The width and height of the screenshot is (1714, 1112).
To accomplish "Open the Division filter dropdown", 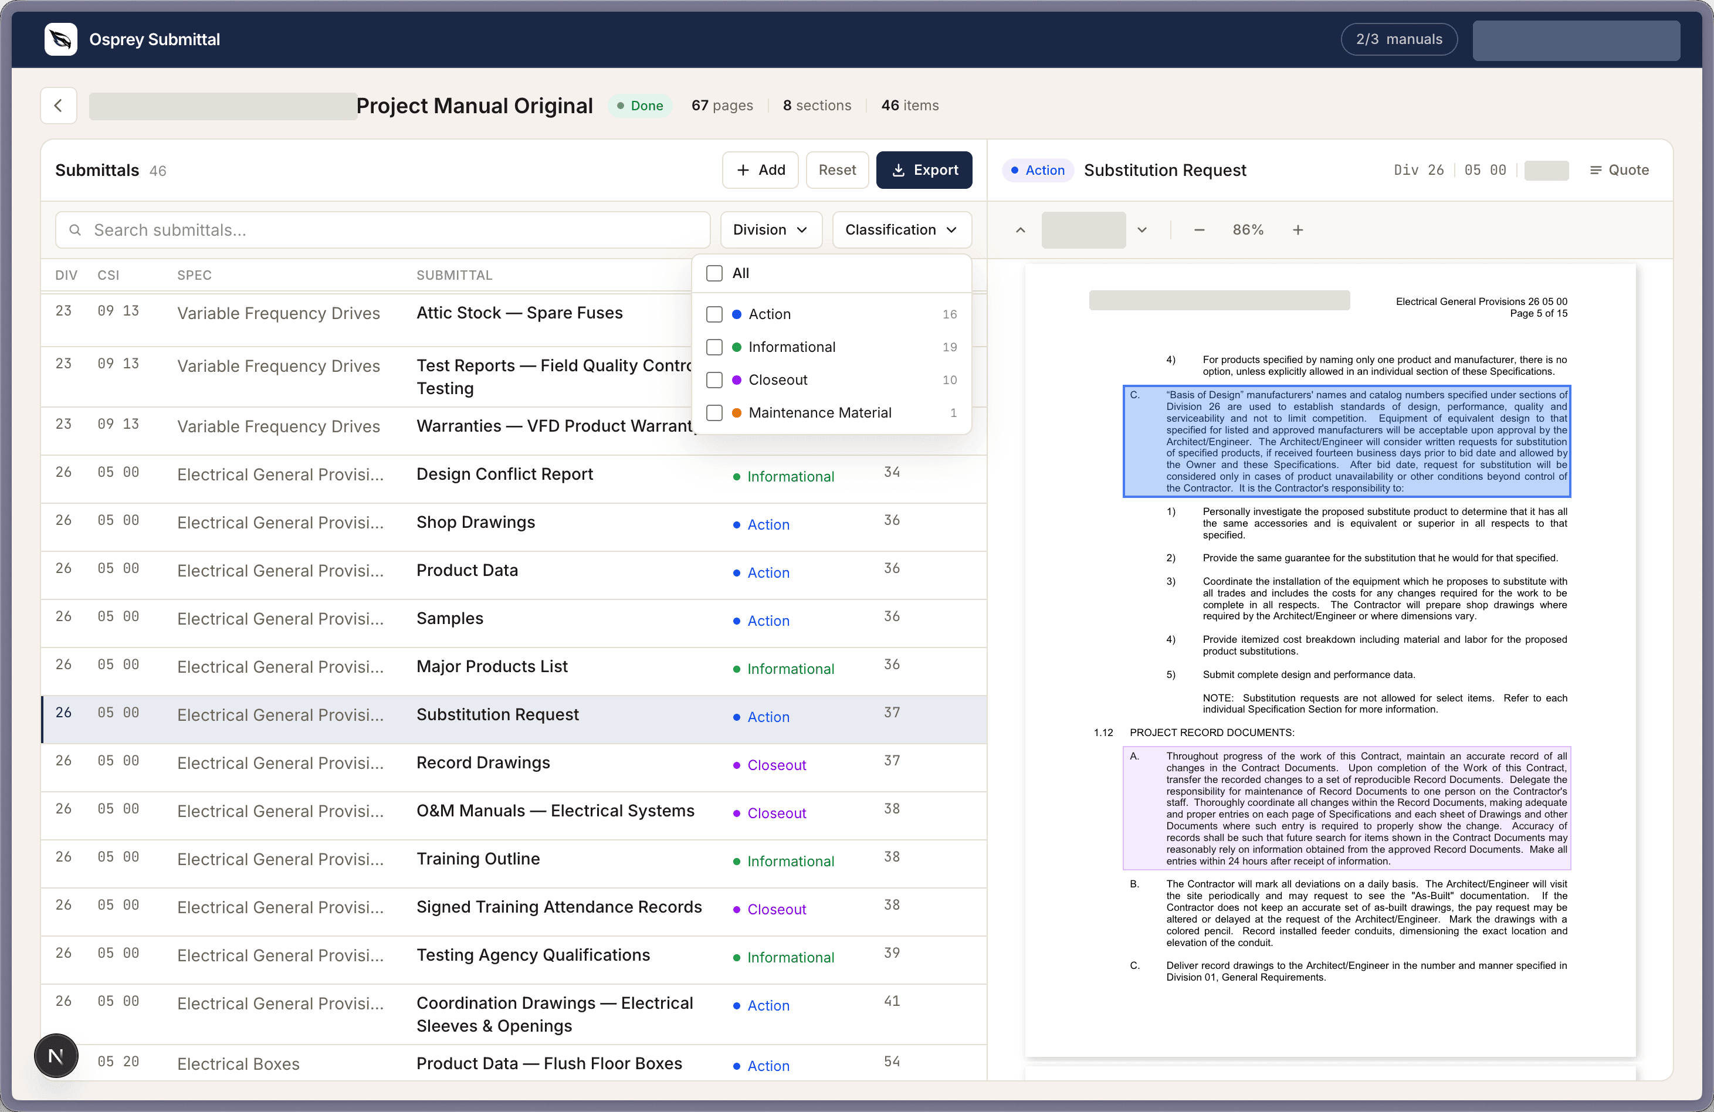I will pyautogui.click(x=771, y=230).
